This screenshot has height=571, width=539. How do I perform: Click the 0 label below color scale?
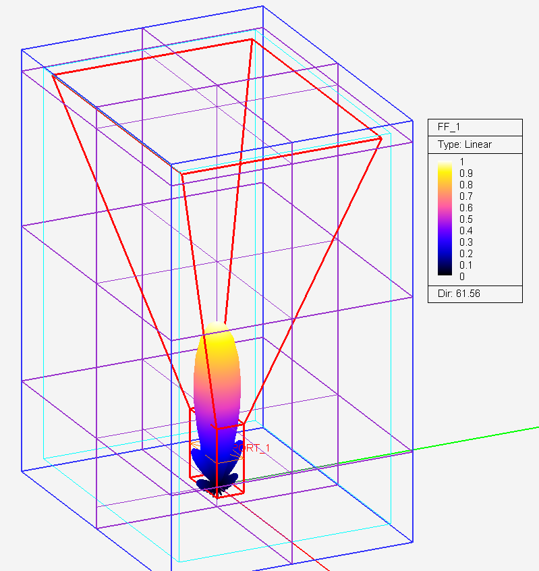pos(462,277)
